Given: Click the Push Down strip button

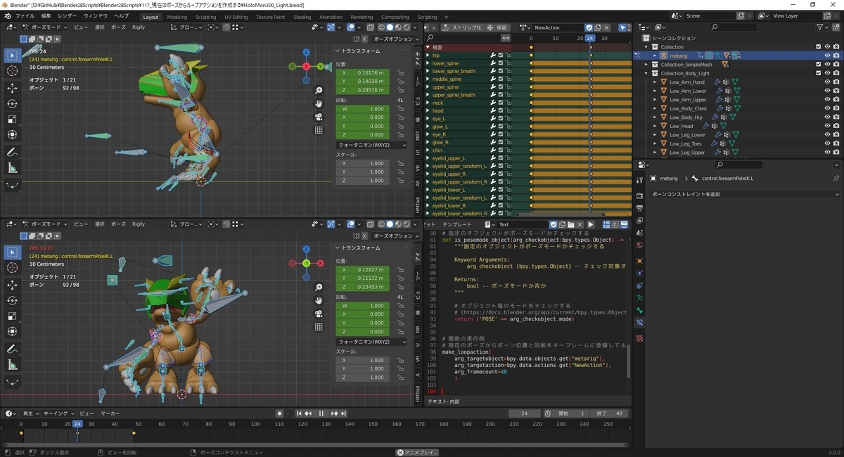Looking at the screenshot, I should [x=463, y=27].
